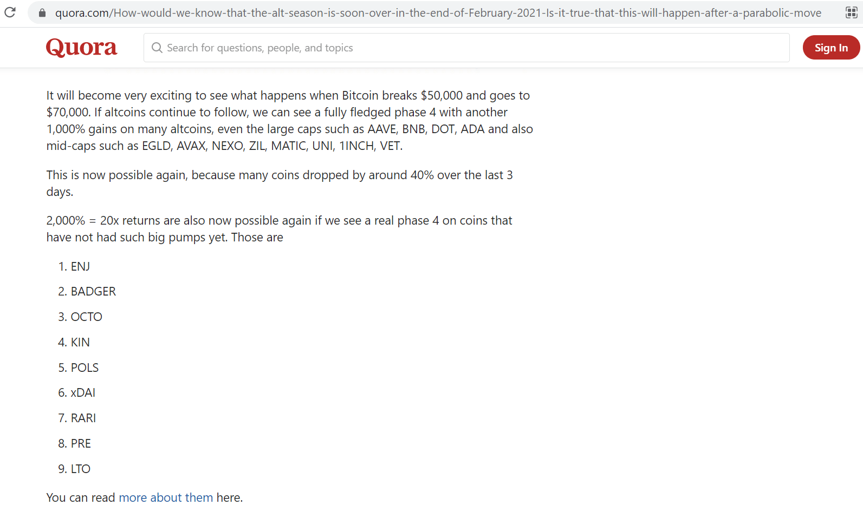Click the Quora logo
Viewport: 863px width, 518px height.
81,48
